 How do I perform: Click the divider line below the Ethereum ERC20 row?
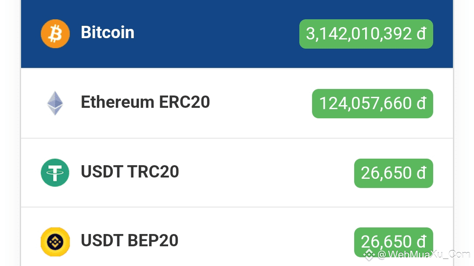point(237,138)
